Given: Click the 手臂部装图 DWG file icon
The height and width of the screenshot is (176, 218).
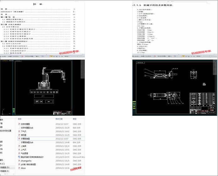Looking at the screenshot, I should tap(19, 139).
